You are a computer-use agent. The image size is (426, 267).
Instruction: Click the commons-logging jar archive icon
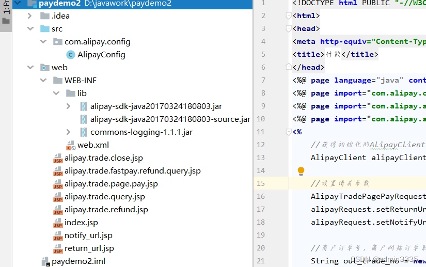(x=84, y=132)
